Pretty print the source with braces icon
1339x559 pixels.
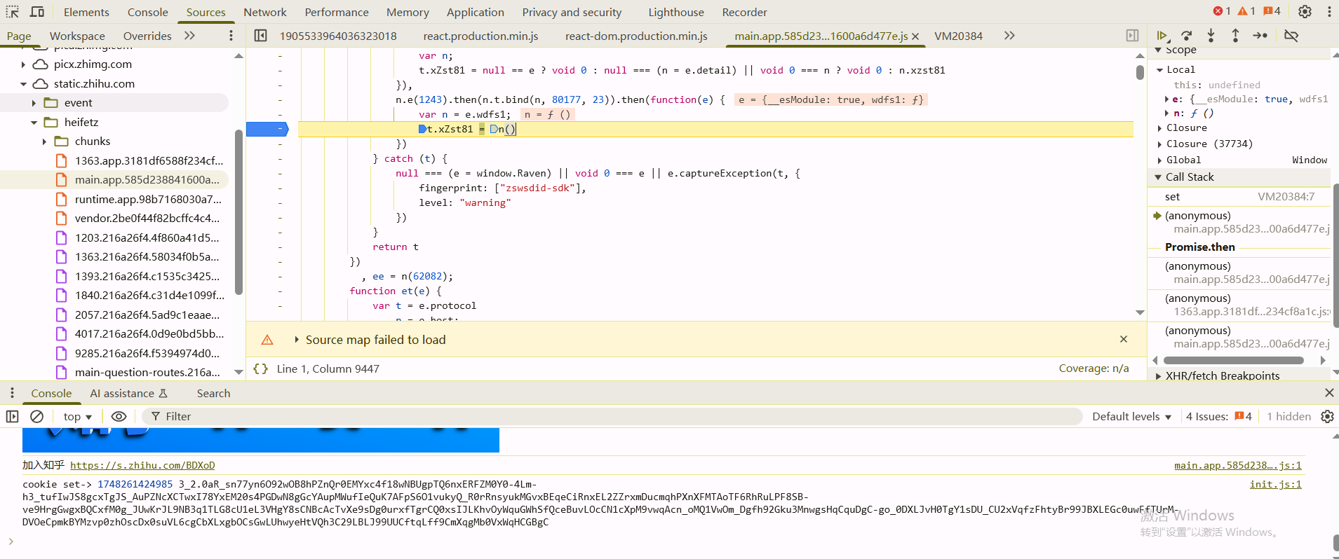[260, 368]
